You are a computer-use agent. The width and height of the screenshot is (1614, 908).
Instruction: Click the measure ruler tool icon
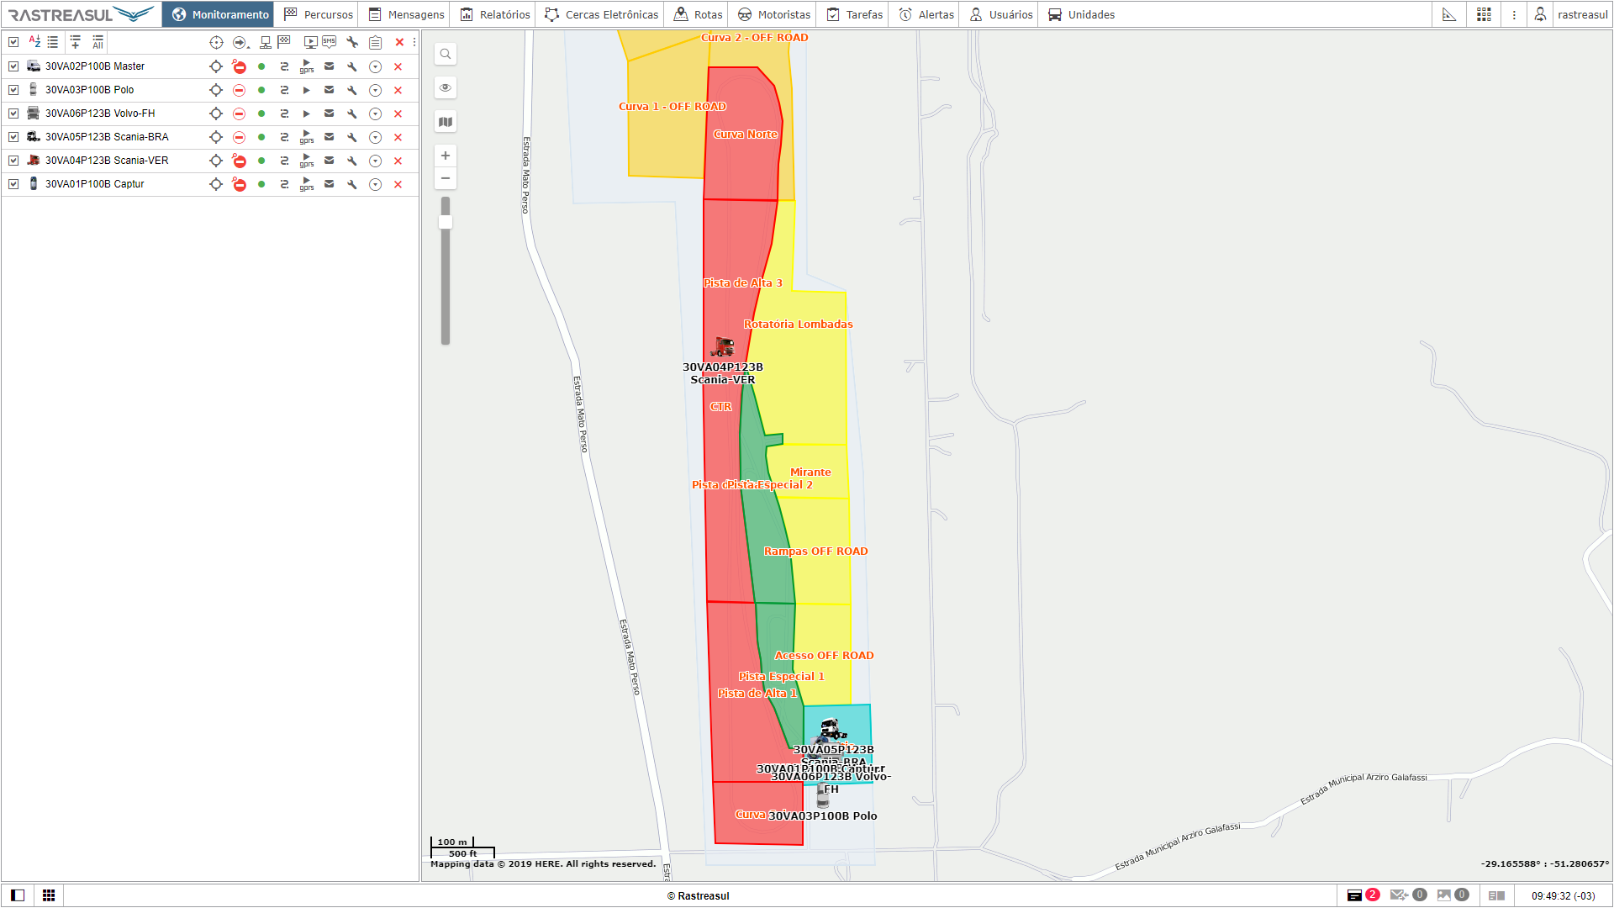[x=1449, y=14]
